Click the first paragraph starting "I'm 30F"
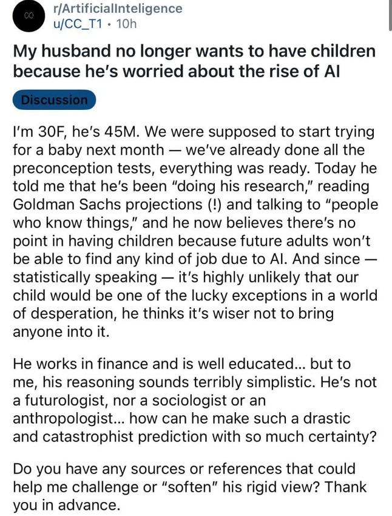The height and width of the screenshot is (516, 392). [x=194, y=231]
